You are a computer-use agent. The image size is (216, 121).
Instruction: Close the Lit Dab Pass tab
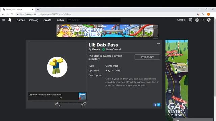32,9
